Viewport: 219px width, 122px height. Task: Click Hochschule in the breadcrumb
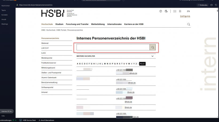click(51, 30)
